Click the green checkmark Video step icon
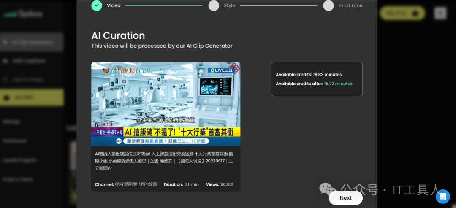Viewport: 456px width, 208px height. [97, 5]
